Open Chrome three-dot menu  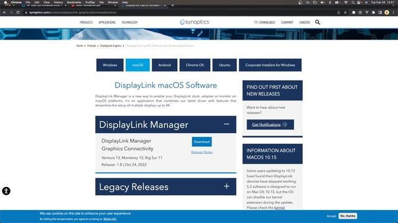394,12
